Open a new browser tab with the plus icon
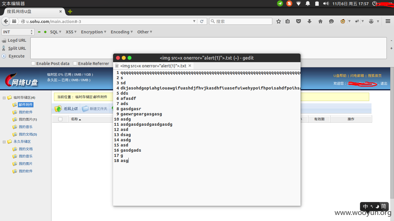The image size is (394, 221). 70,12
